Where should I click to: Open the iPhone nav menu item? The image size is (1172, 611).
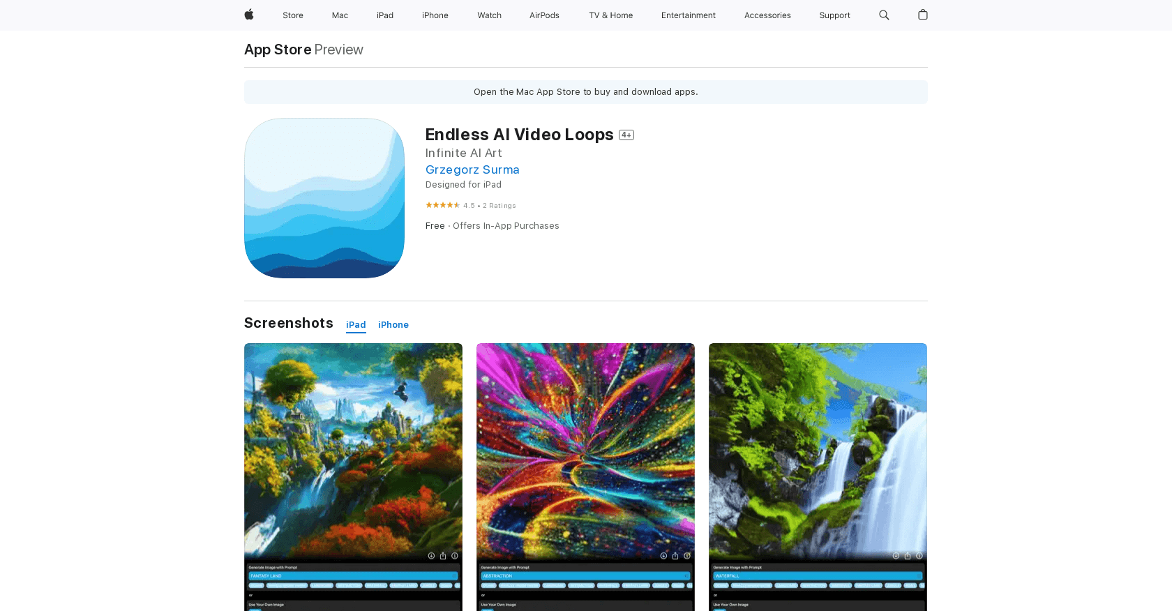pos(435,15)
